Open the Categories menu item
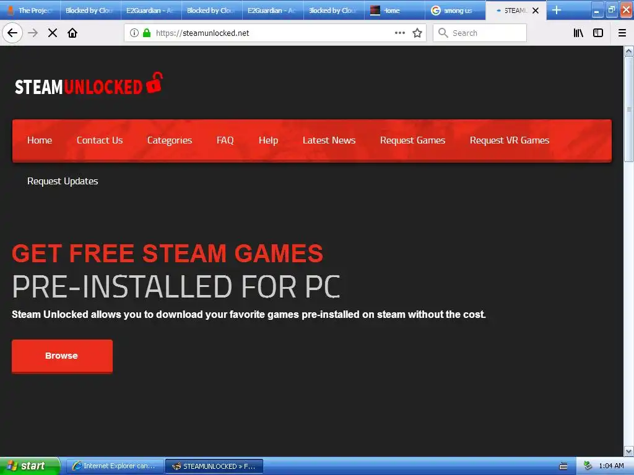The image size is (634, 475). [170, 140]
